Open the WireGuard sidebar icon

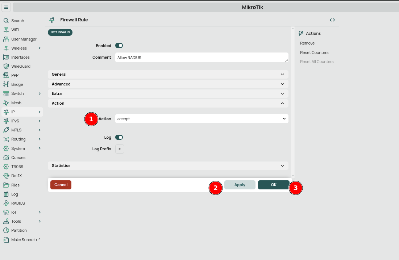point(6,66)
